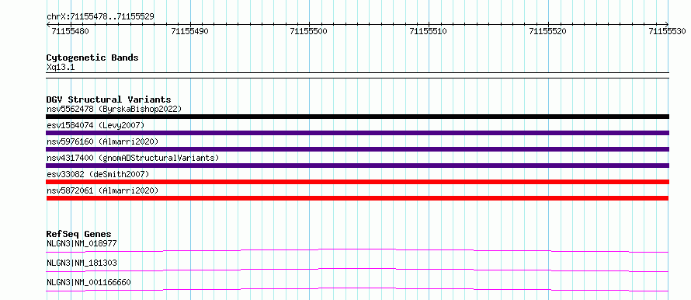Select the RefSeq Genes track title
691x300 pixels.
[x=79, y=234]
